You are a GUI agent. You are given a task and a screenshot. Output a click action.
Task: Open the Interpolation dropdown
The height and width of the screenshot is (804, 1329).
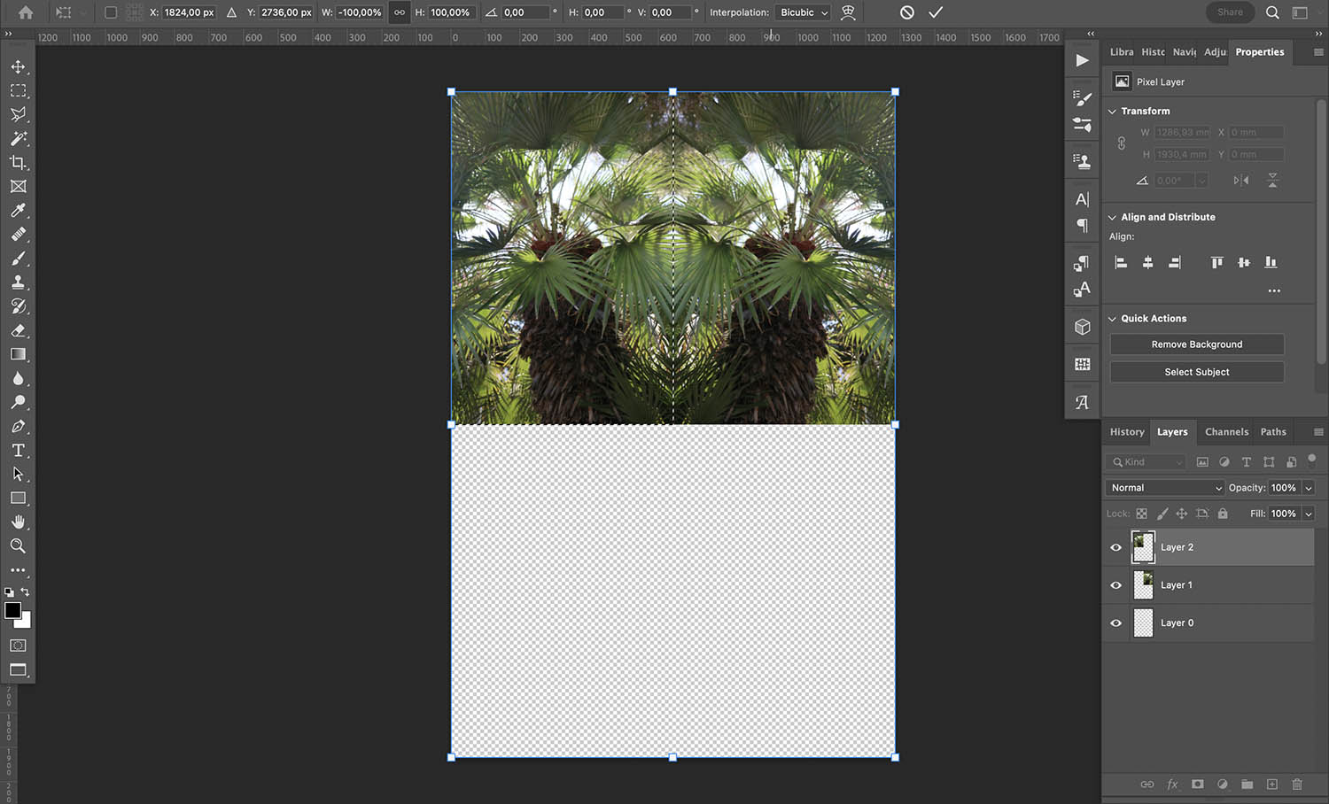coord(802,12)
